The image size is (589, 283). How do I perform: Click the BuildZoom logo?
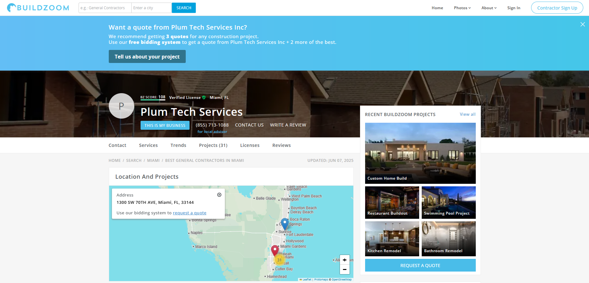[x=38, y=8]
